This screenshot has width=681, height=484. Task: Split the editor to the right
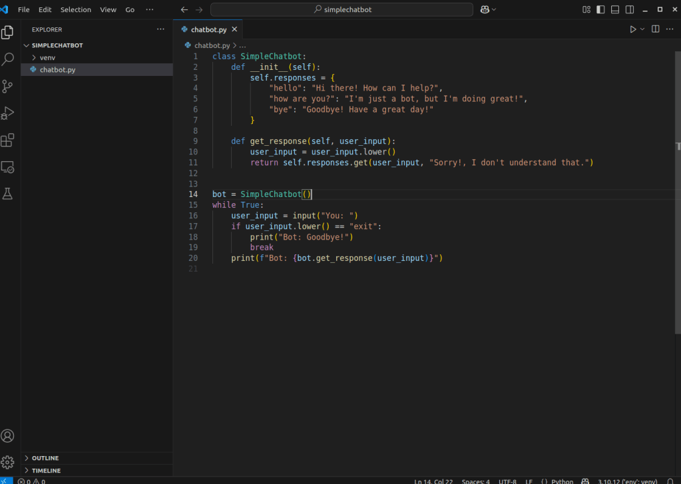click(655, 29)
